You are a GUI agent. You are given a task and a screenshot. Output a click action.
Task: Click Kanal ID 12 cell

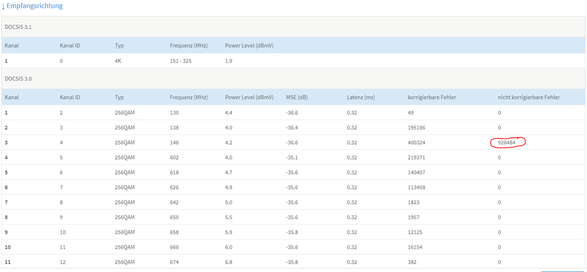62,262
